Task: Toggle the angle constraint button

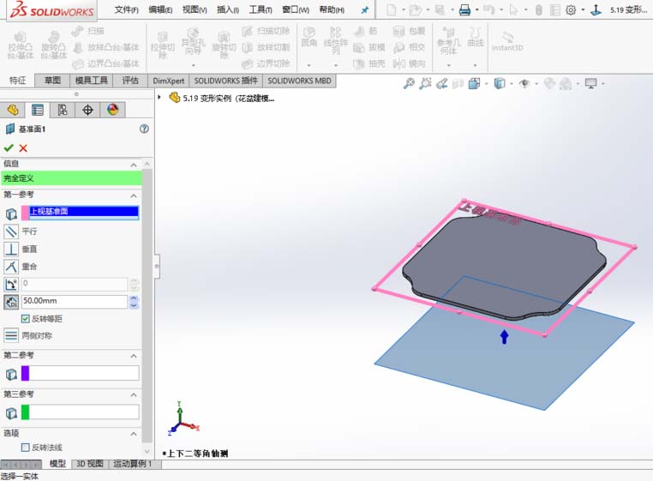Action: pos(11,285)
